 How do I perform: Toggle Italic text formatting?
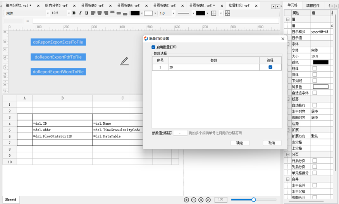80,13
